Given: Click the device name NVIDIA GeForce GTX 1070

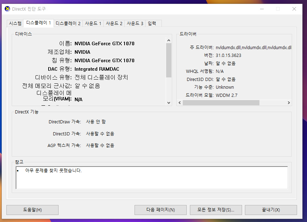Looking at the screenshot, I should pos(105,43).
